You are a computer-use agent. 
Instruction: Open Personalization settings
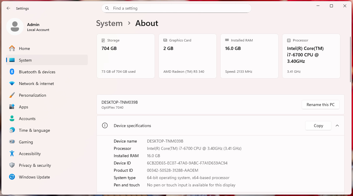coord(47,95)
